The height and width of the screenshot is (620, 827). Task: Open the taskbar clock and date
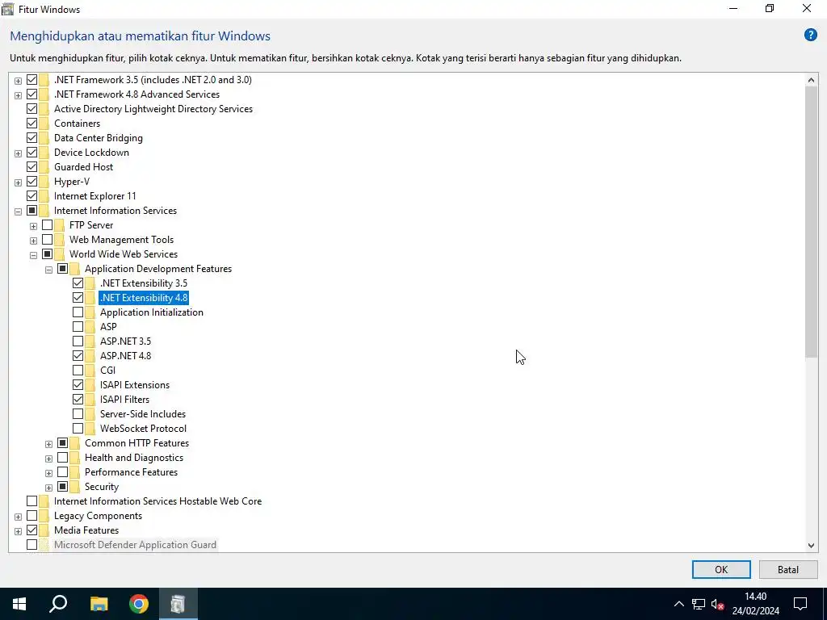(x=755, y=604)
